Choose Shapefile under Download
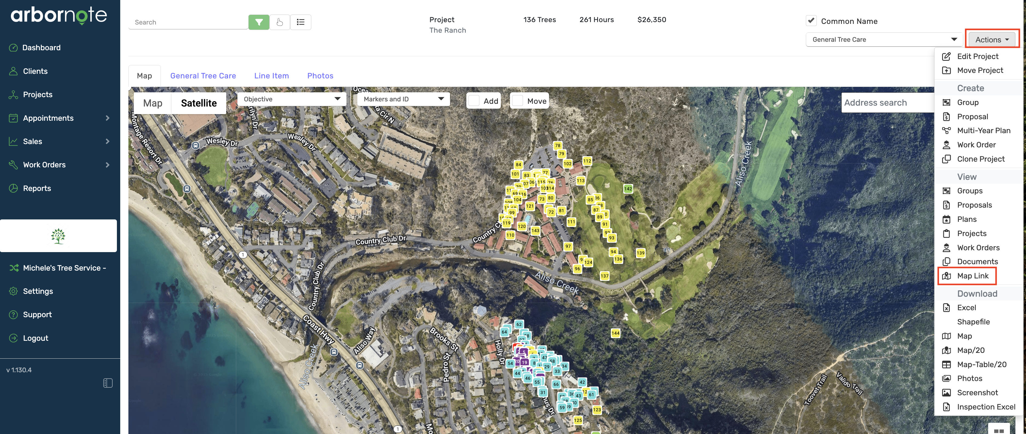 coord(973,322)
